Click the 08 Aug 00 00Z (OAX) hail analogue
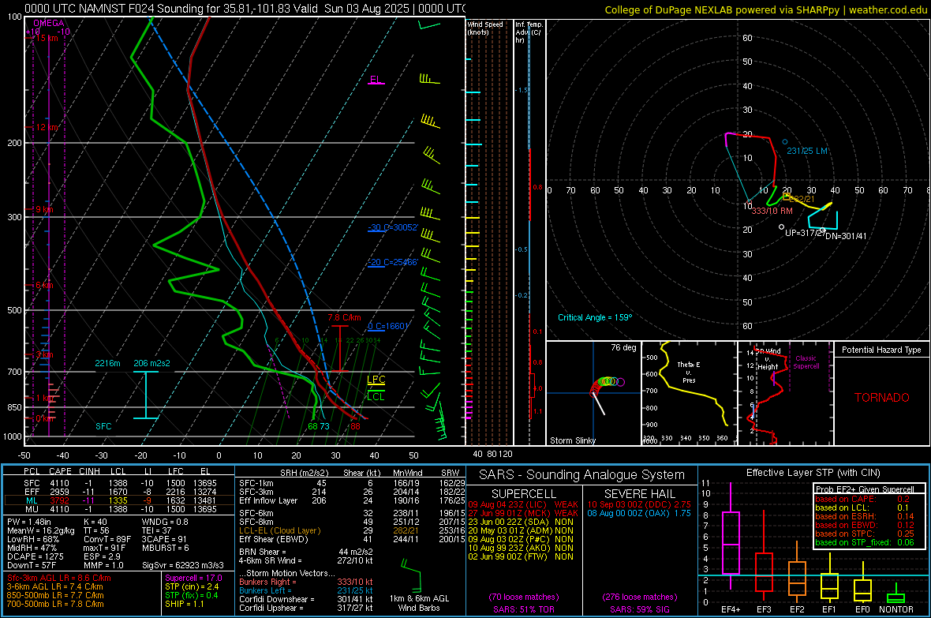Viewport: 931px width, 618px height. [x=639, y=513]
